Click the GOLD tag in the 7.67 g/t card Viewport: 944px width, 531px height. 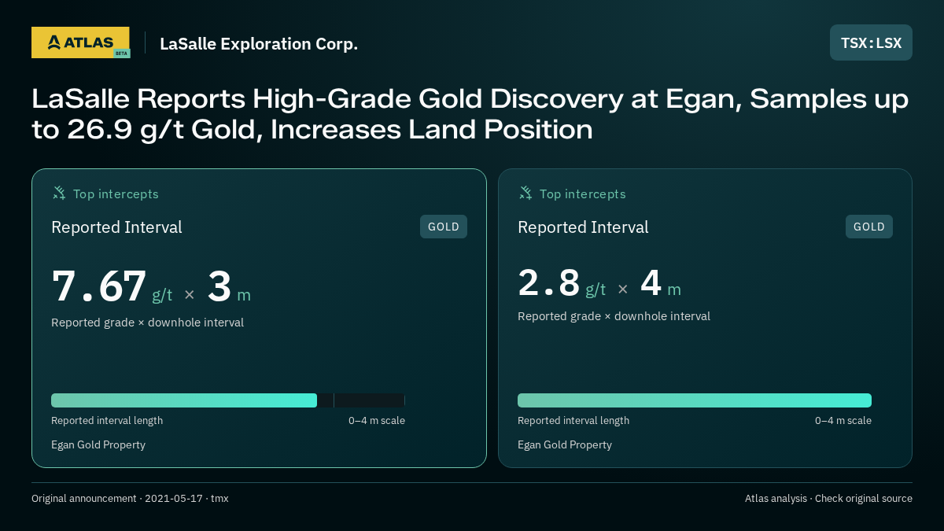point(444,227)
